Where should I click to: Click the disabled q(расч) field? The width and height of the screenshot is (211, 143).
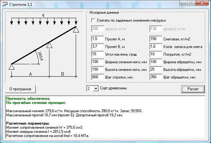97,29
